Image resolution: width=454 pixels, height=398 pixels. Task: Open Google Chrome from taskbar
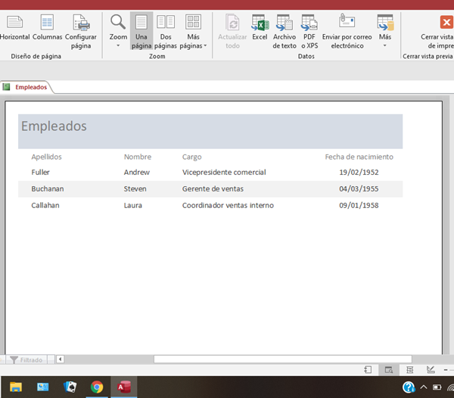coord(97,387)
